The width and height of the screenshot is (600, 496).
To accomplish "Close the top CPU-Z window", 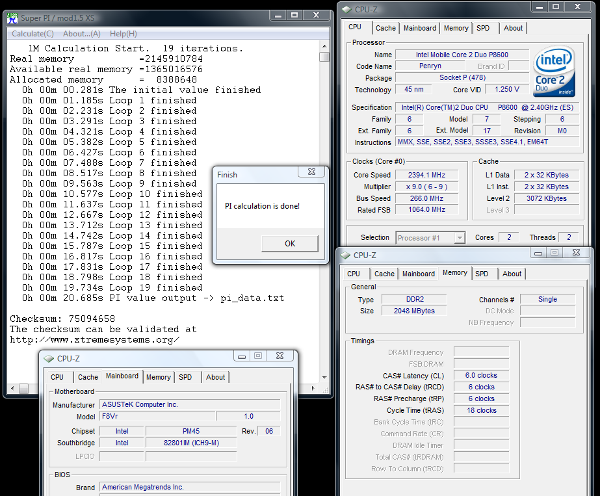I will coord(578,7).
